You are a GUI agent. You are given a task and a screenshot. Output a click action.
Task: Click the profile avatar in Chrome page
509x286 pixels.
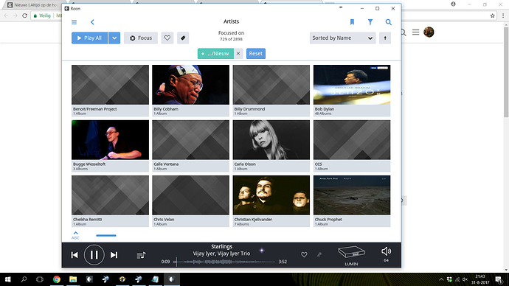(x=429, y=32)
